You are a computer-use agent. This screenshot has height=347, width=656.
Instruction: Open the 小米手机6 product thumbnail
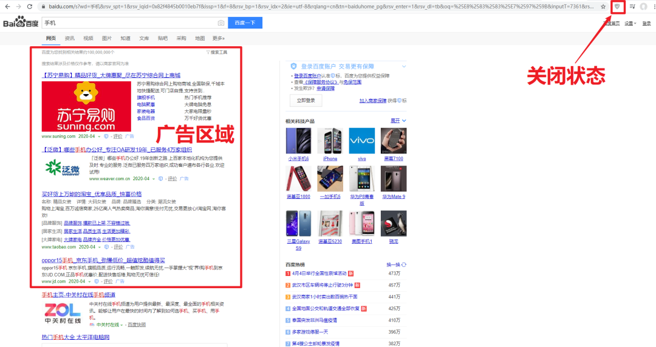(x=298, y=141)
